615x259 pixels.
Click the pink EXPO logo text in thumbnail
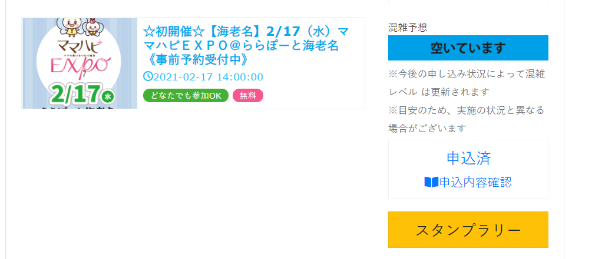click(81, 66)
